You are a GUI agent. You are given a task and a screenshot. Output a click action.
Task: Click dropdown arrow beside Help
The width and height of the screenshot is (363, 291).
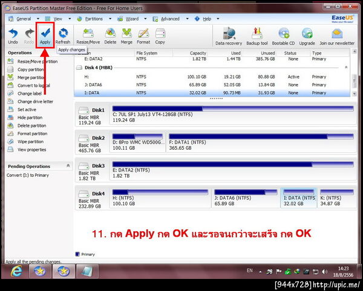coord(218,19)
